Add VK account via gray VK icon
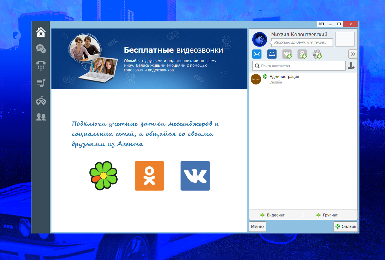The height and width of the screenshot is (260, 385). pyautogui.click(x=287, y=54)
